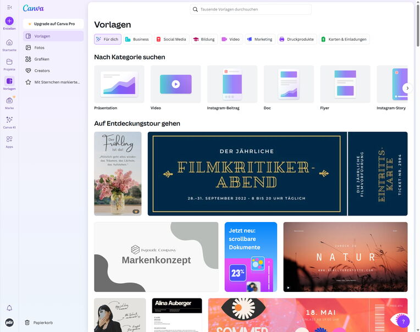Viewport: 420px width, 332px height.
Task: Open Jetzt neu: scrollbare Dokumente card
Action: point(251,257)
